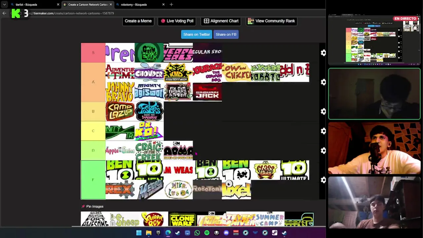Open settings gear for the C tier
423x238 pixels.
click(323, 131)
